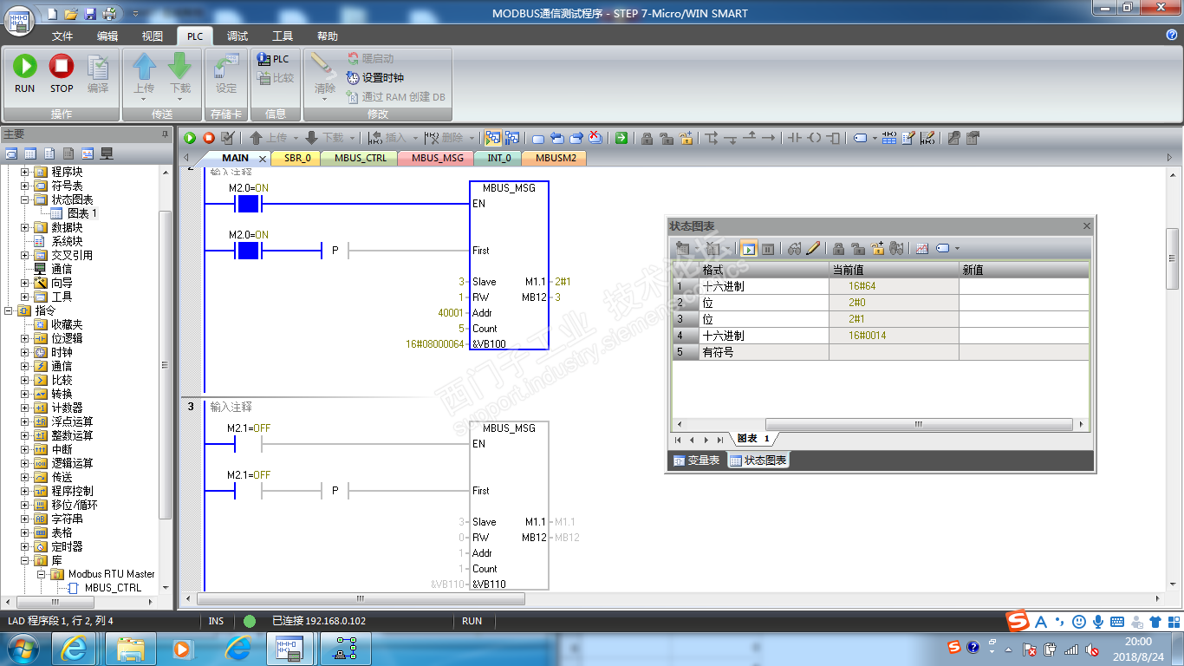Insert a contact from the LAD editor toolbar

click(793, 138)
